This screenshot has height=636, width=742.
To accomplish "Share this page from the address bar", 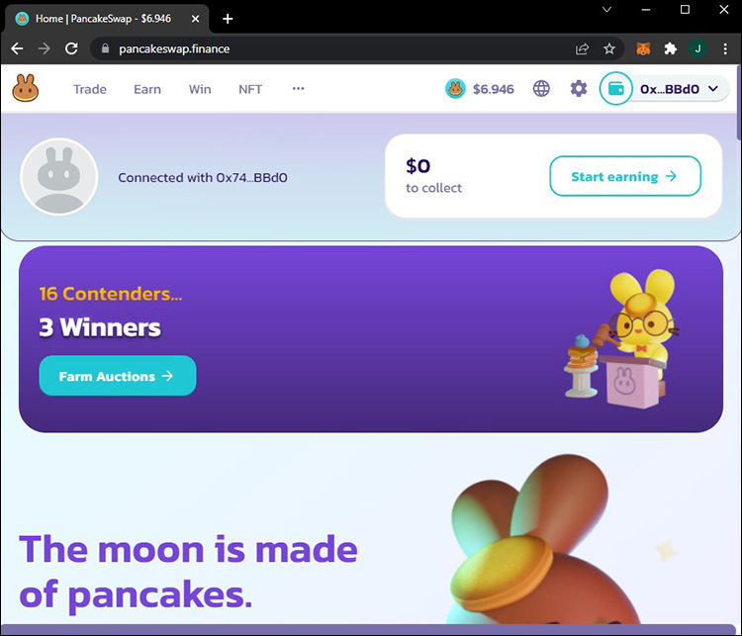I will (x=582, y=48).
